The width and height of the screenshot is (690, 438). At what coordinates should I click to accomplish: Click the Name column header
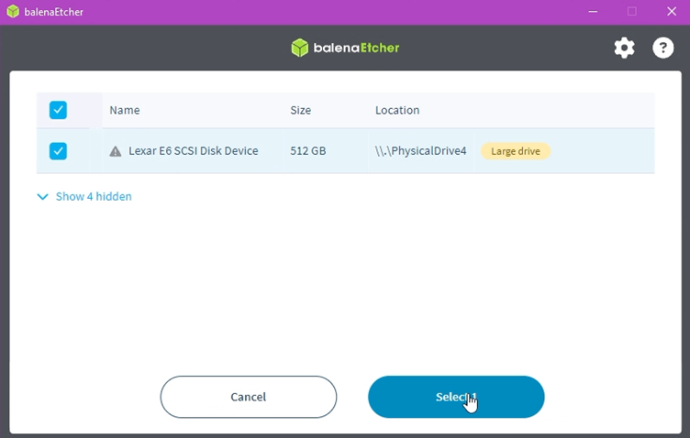(x=125, y=110)
